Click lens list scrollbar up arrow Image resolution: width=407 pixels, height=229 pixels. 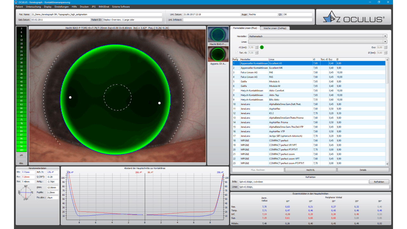coord(387,59)
